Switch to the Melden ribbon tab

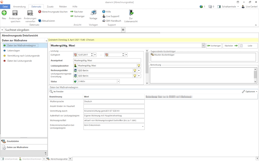tap(63, 6)
